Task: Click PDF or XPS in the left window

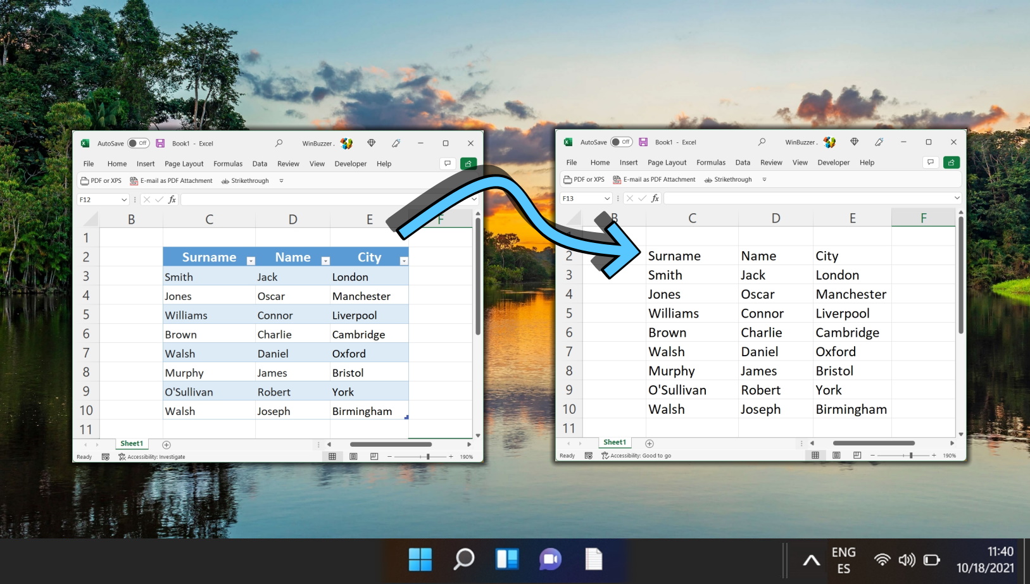Action: 101,181
